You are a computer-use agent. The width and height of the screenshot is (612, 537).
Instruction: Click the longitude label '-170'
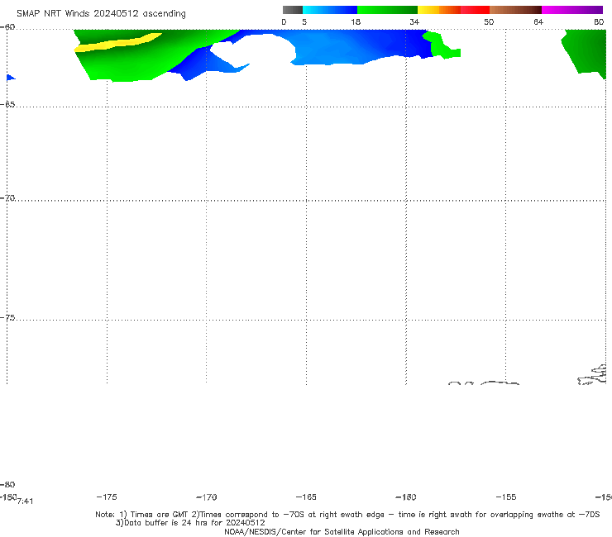(x=207, y=497)
